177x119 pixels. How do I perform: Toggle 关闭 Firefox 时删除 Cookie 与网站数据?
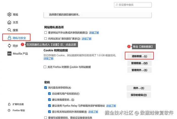pos(45,67)
